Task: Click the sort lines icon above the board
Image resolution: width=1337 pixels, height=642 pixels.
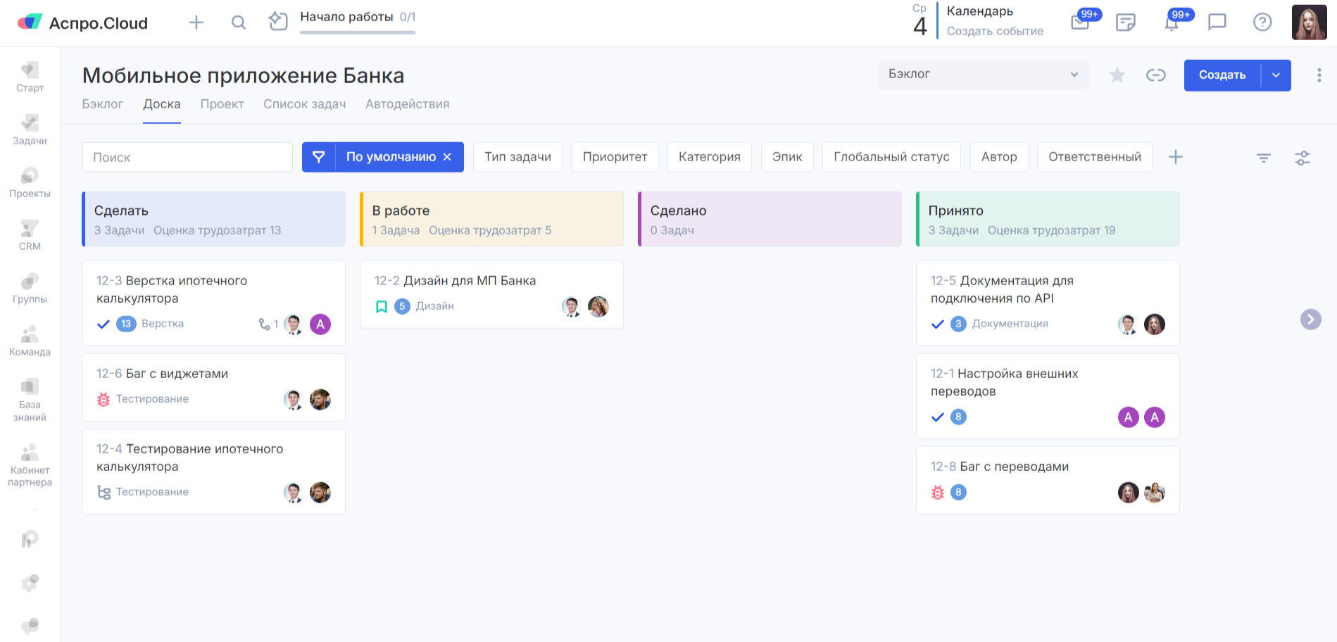Action: coord(1263,158)
